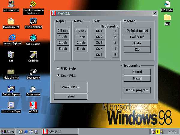Viewport: 180px width, 135px height.
Task: Click Naprej 1 sek button
Action: (x=63, y=37)
